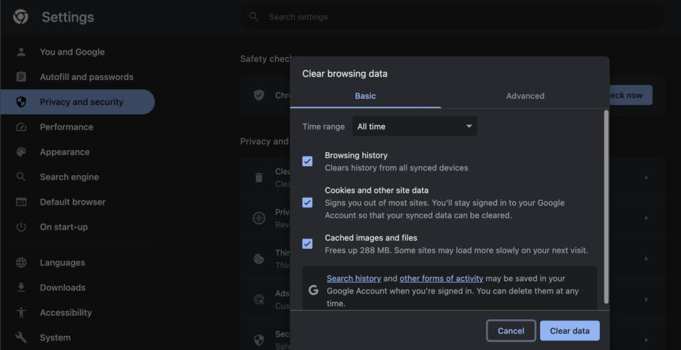Viewport: 681px width, 350px height.
Task: Click the clipboard icon for Autofill and passwords
Action: coord(21,77)
